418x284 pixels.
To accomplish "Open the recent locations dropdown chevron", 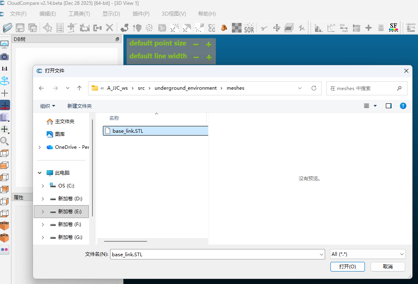I will coord(68,88).
